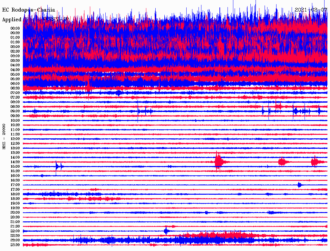Screen dimensions: 330x251
Task: Click the vertical axis label 'HHZ - 20000'
Action: pos(4,137)
